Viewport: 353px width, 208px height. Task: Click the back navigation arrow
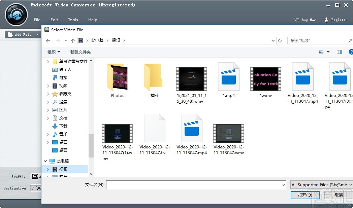[48, 40]
